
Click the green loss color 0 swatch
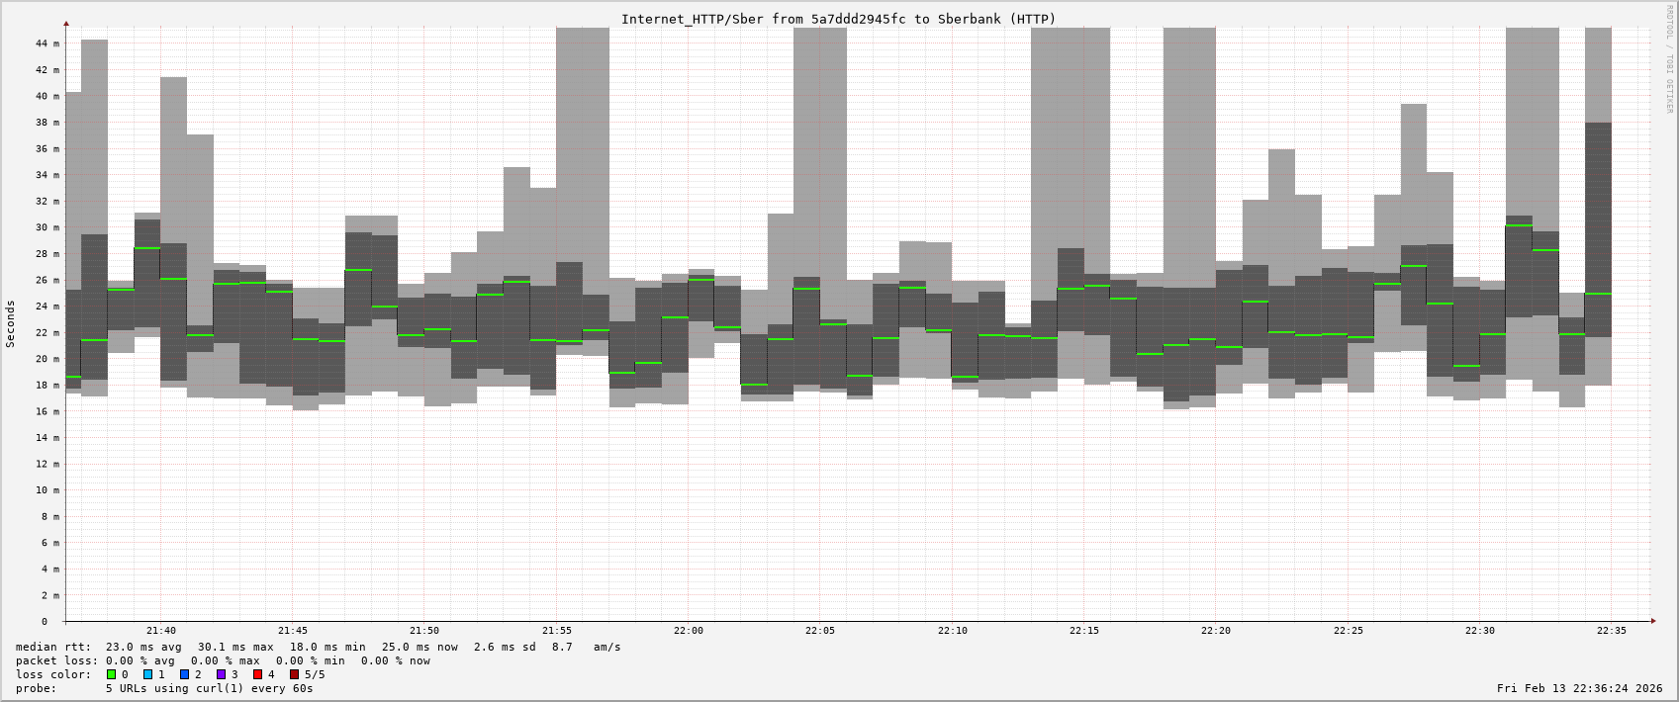tap(112, 674)
